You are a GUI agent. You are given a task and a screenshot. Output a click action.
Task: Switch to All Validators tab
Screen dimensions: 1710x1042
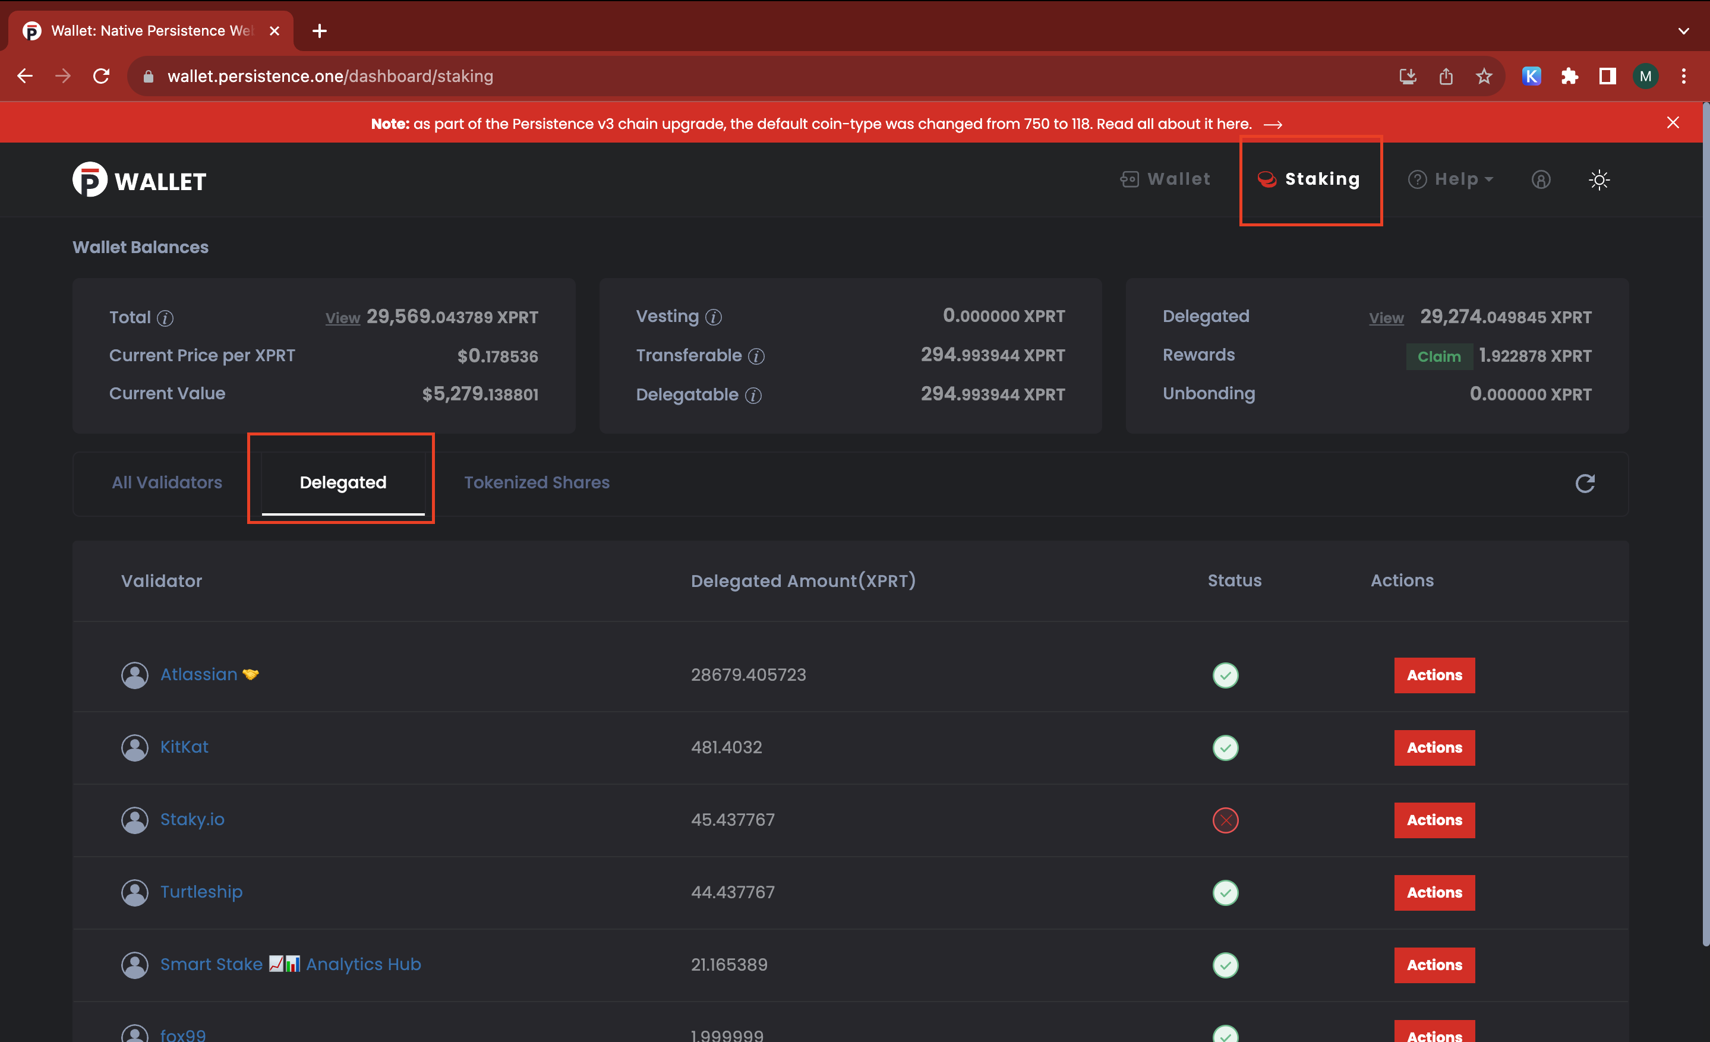(167, 483)
